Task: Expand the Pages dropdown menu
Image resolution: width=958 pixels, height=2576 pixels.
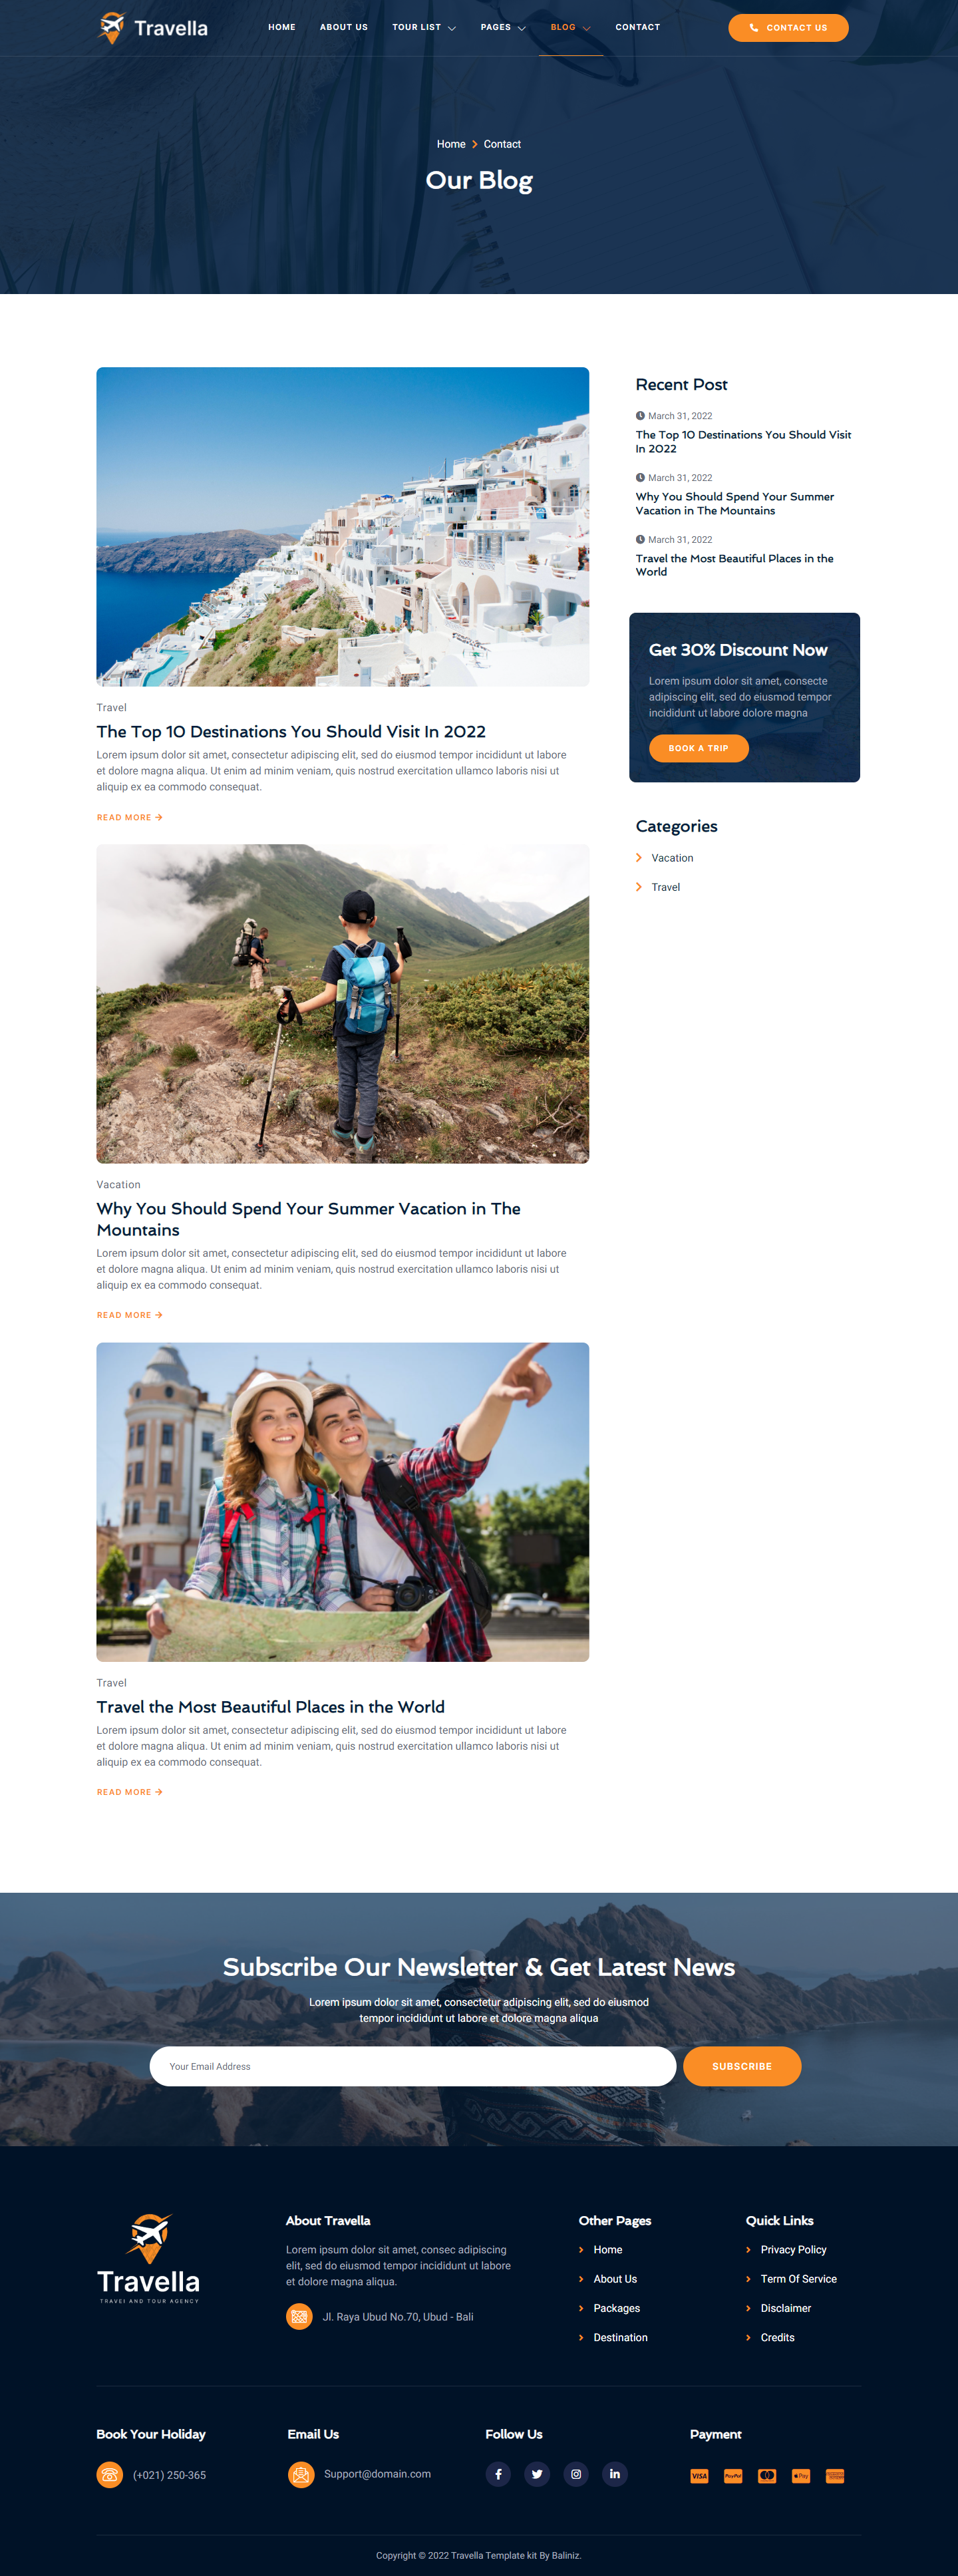Action: coord(503,27)
